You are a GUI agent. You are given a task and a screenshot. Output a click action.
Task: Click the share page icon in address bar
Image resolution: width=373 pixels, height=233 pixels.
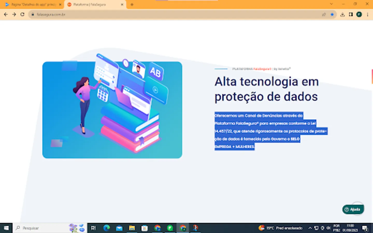coord(324,14)
